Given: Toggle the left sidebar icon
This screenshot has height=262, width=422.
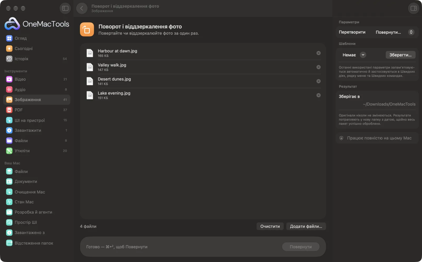Looking at the screenshot, I should tap(65, 8).
